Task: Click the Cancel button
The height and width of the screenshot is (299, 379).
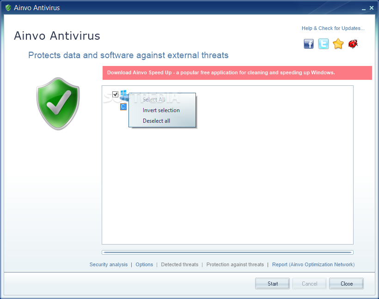Action: [309, 284]
